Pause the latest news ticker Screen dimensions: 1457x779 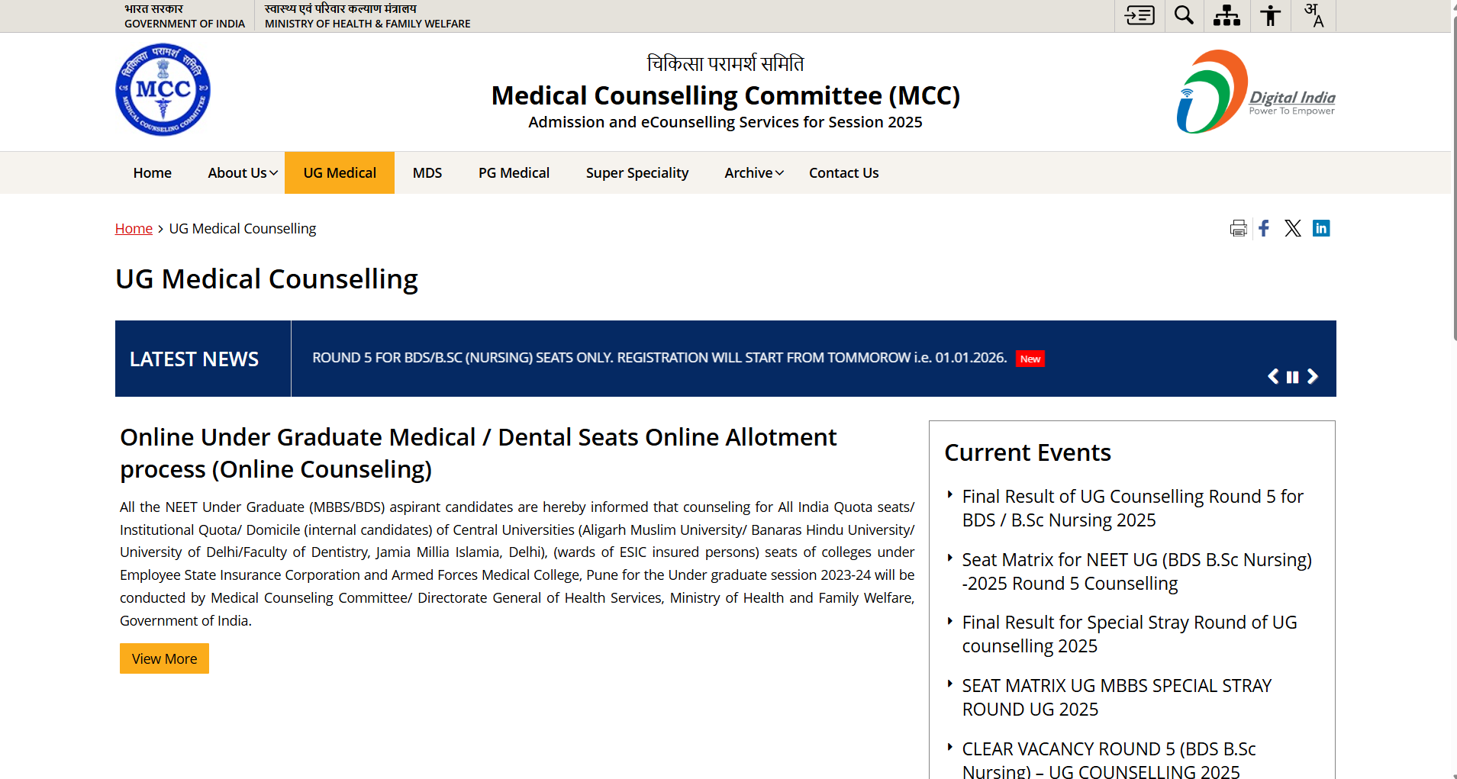(x=1292, y=377)
